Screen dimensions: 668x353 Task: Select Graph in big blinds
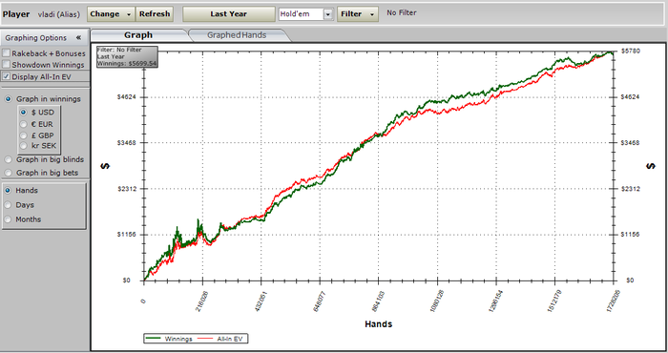8,159
